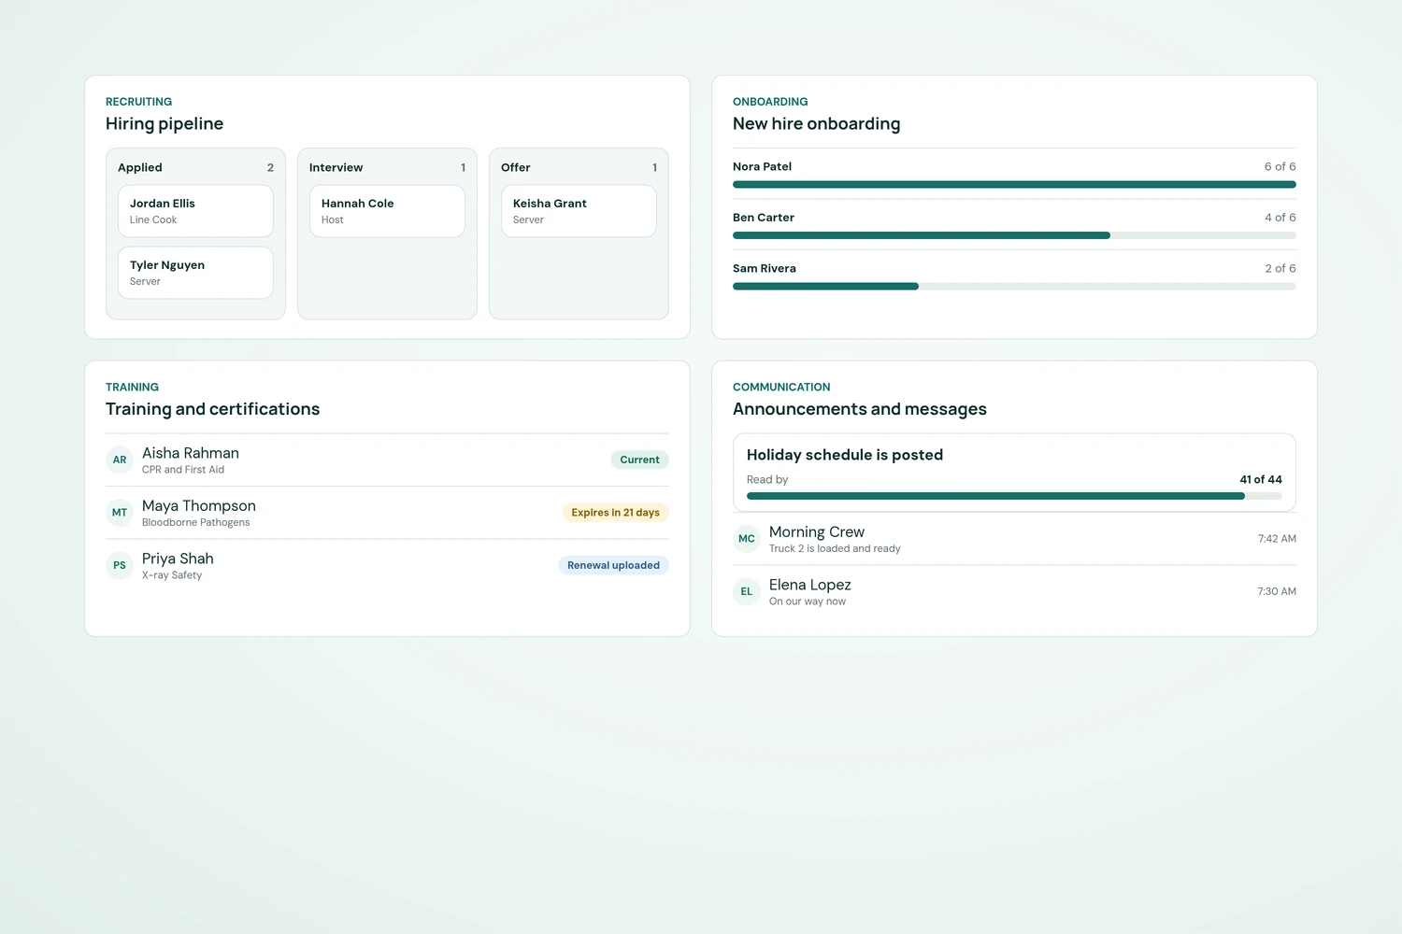Click the Renewal uploaded badge

click(614, 565)
